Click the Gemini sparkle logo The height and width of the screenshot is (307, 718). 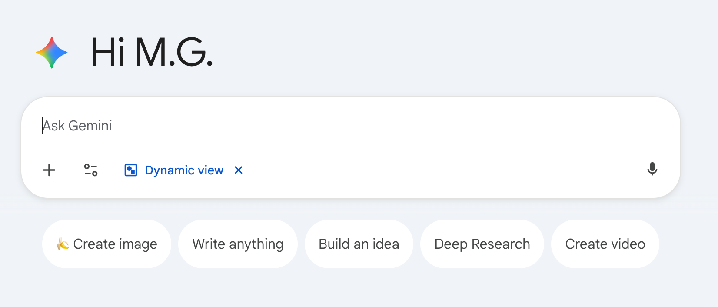point(51,53)
